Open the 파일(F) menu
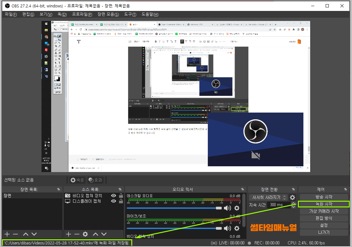The image size is (352, 247). [11, 14]
